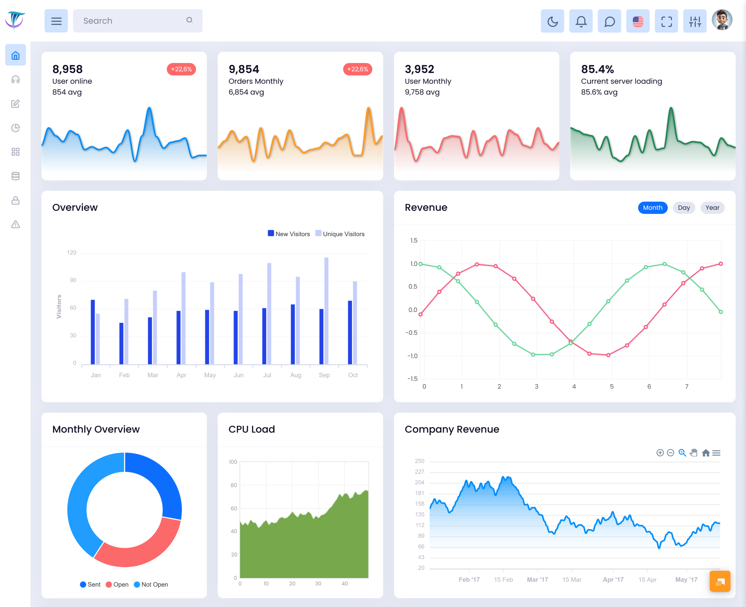Image resolution: width=746 pixels, height=607 pixels.
Task: Click the Revenue card title
Action: (x=426, y=207)
